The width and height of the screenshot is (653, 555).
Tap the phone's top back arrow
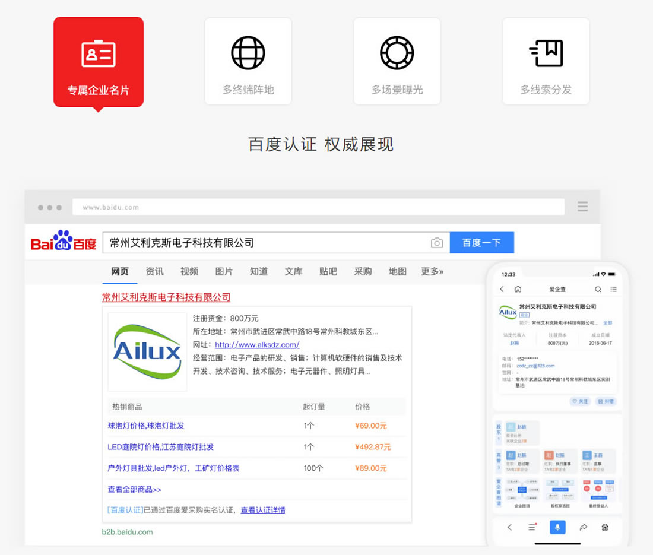(x=502, y=289)
